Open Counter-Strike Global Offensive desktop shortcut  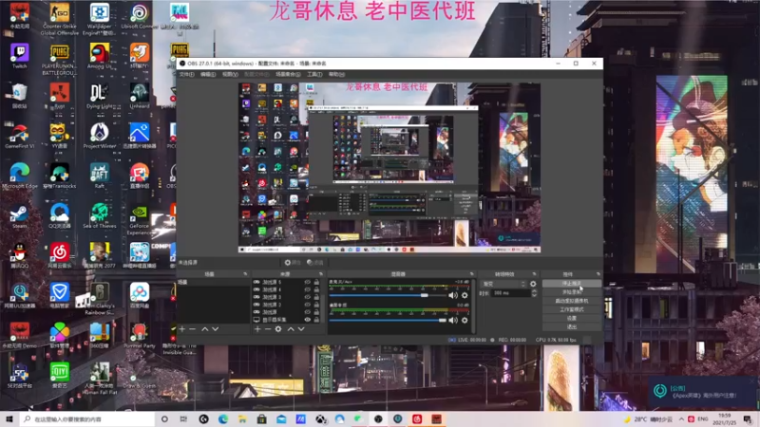tap(60, 19)
